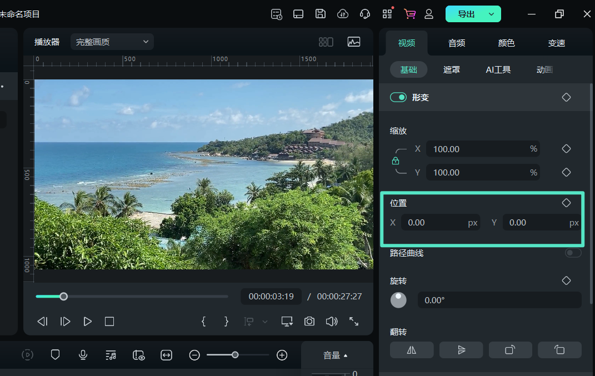595x376 pixels.
Task: Click the 导出 export button
Action: (466, 14)
